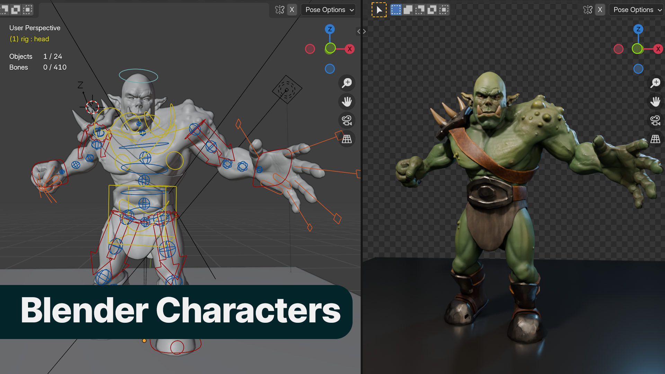
Task: Toggle camera view in right viewport
Action: coord(655,120)
